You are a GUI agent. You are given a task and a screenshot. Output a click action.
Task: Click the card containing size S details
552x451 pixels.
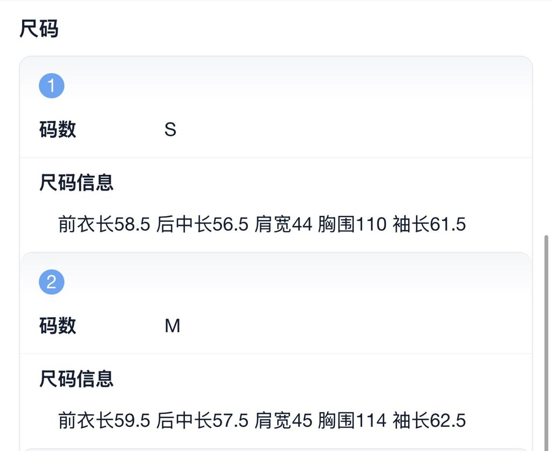point(276,151)
